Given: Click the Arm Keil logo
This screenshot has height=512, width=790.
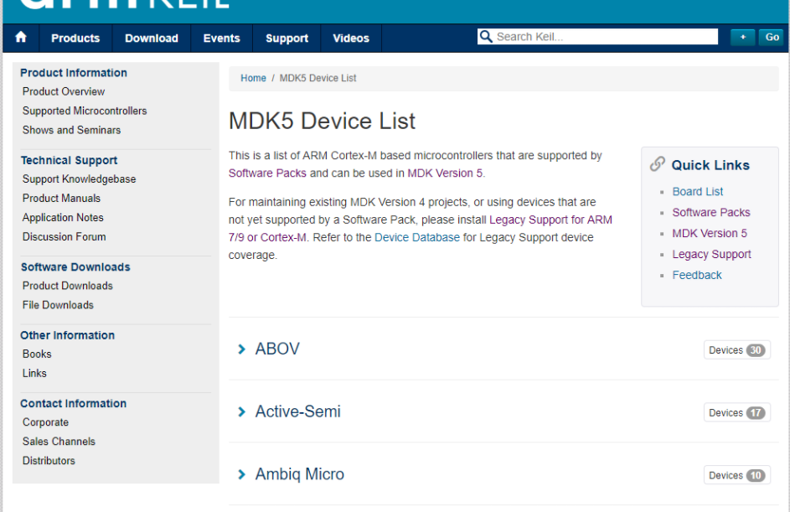Looking at the screenshot, I should (124, 4).
